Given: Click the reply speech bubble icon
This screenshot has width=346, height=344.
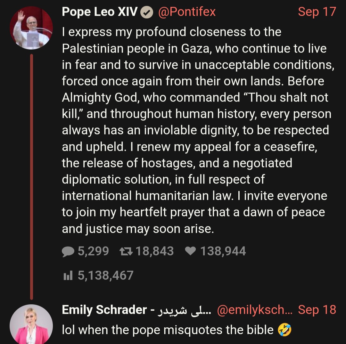Looking at the screenshot, I should 68,251.
